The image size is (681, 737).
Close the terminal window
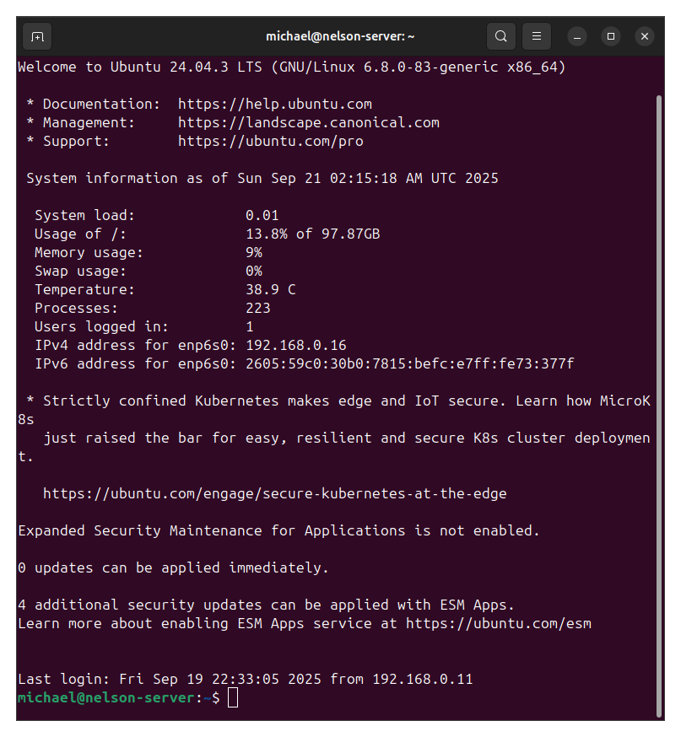pos(645,36)
